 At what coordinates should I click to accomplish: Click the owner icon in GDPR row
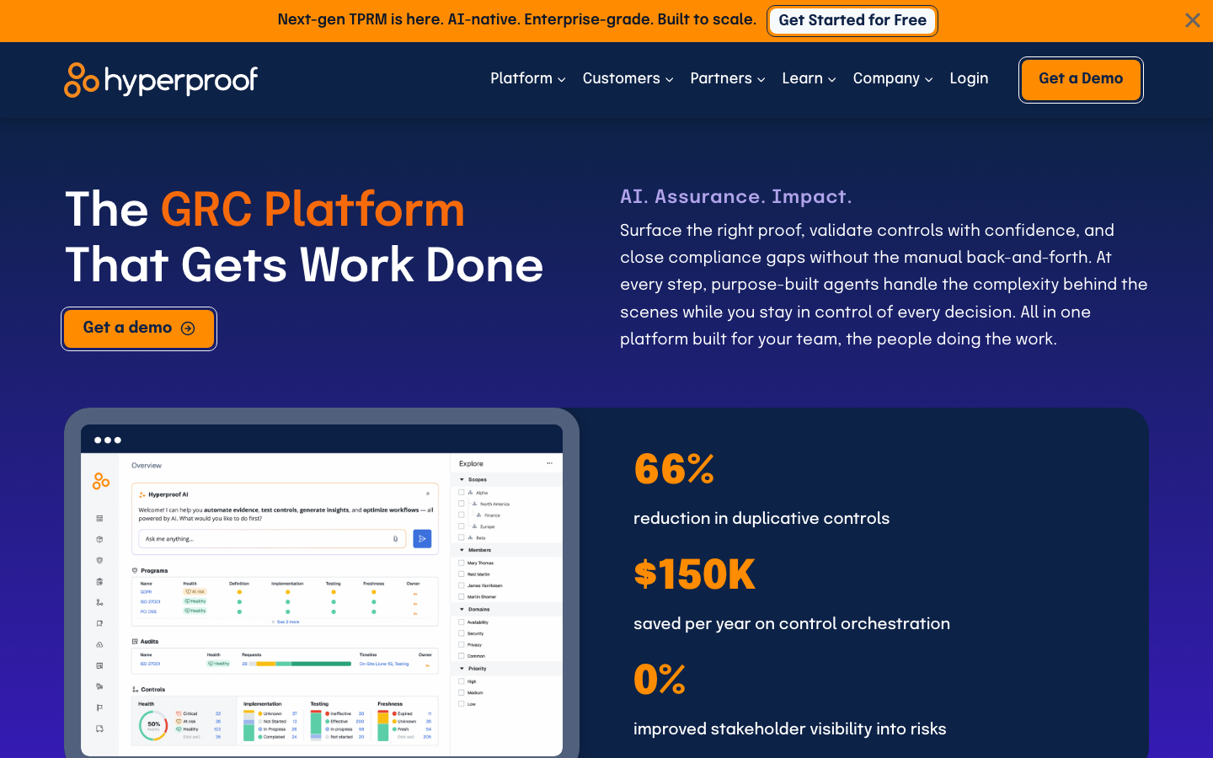pyautogui.click(x=415, y=592)
